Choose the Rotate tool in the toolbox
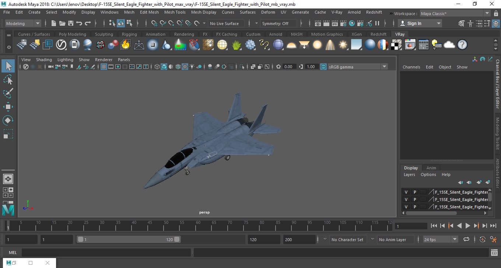 point(8,120)
